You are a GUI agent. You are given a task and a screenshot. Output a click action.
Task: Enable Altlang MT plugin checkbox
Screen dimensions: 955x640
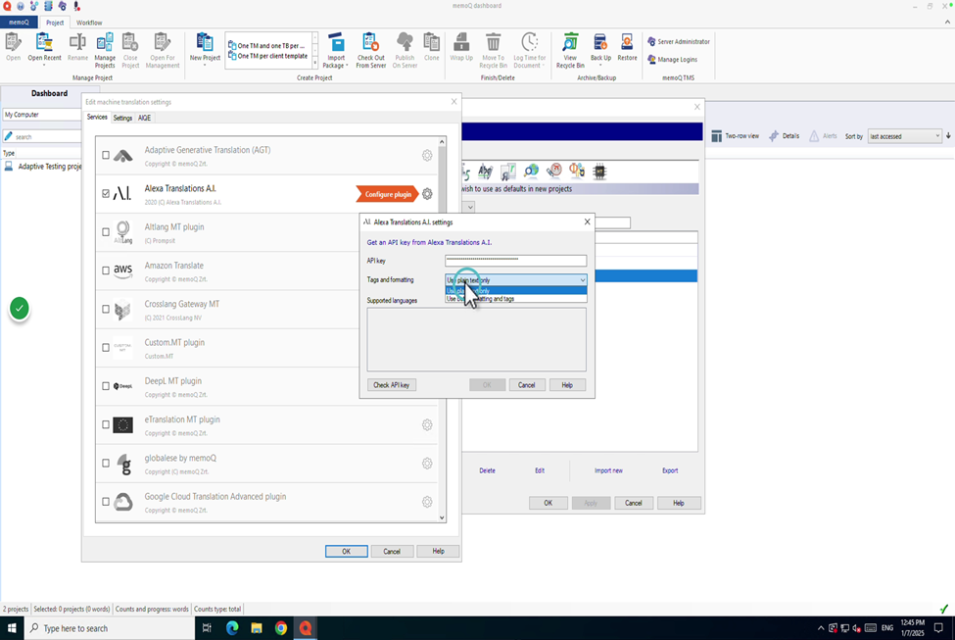tap(106, 231)
